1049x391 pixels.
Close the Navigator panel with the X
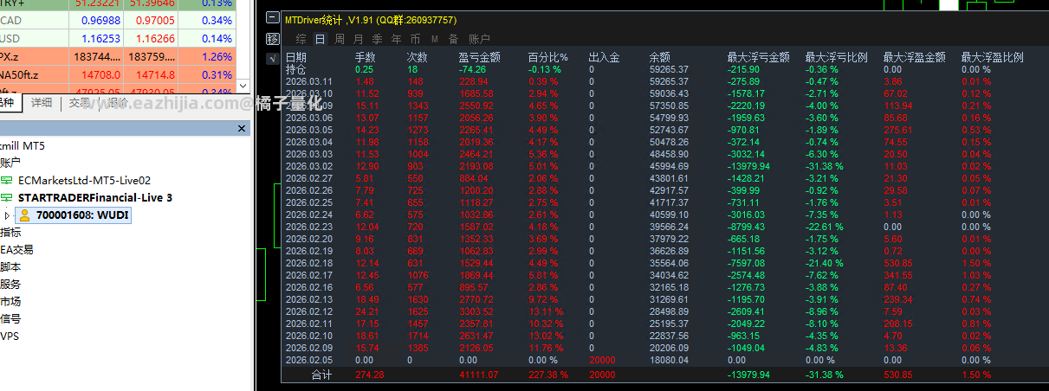coord(243,128)
